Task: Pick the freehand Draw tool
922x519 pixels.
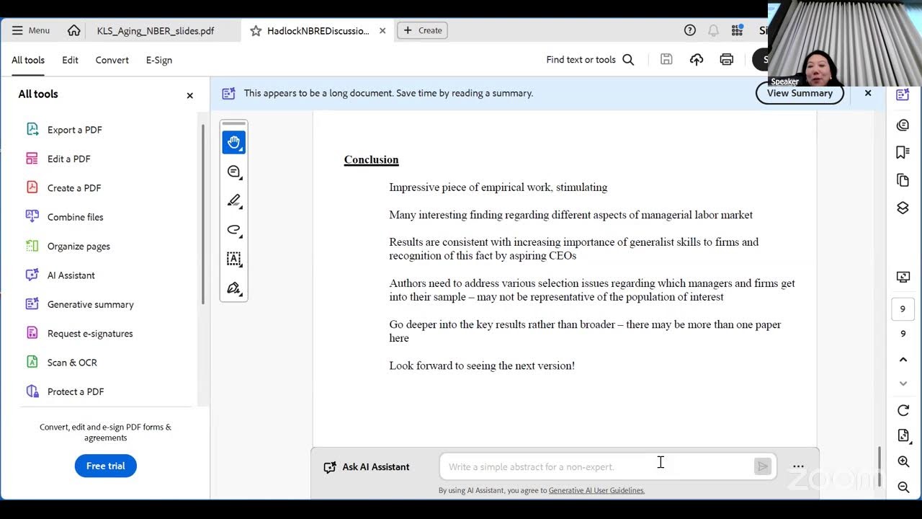Action: [233, 230]
